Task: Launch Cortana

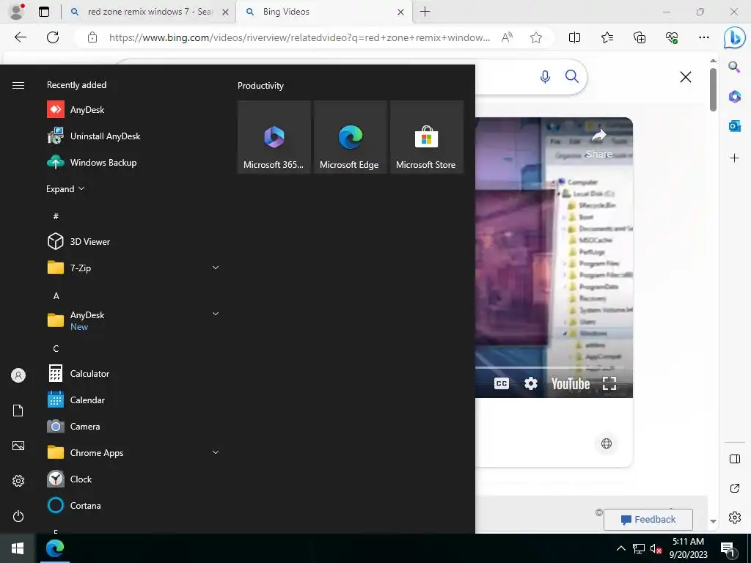Action: click(74, 505)
